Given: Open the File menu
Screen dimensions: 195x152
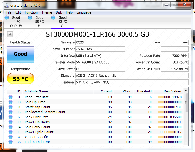Looking at the screenshot, I should tap(9, 12).
